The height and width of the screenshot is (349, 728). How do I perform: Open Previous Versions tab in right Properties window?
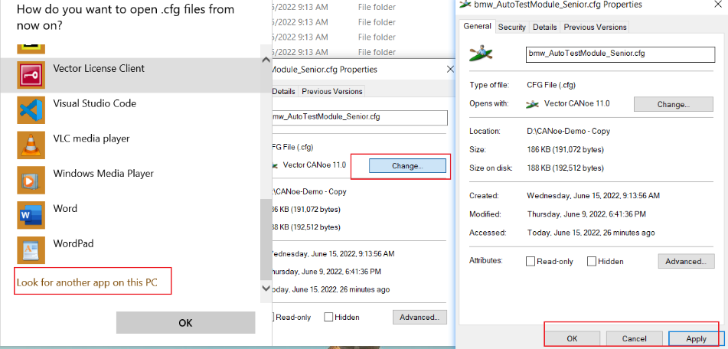(596, 28)
